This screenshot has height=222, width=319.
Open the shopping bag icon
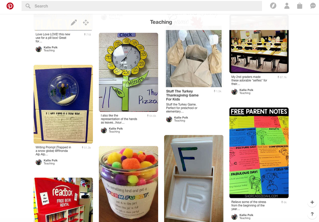tap(299, 6)
